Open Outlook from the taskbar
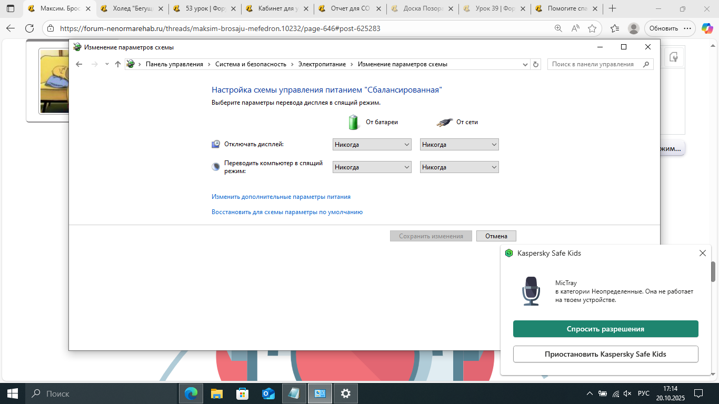This screenshot has height=404, width=719. pyautogui.click(x=268, y=393)
